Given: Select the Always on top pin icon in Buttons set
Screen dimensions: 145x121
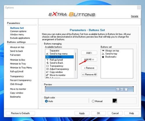Looking at the screenshot, I should (103, 51).
